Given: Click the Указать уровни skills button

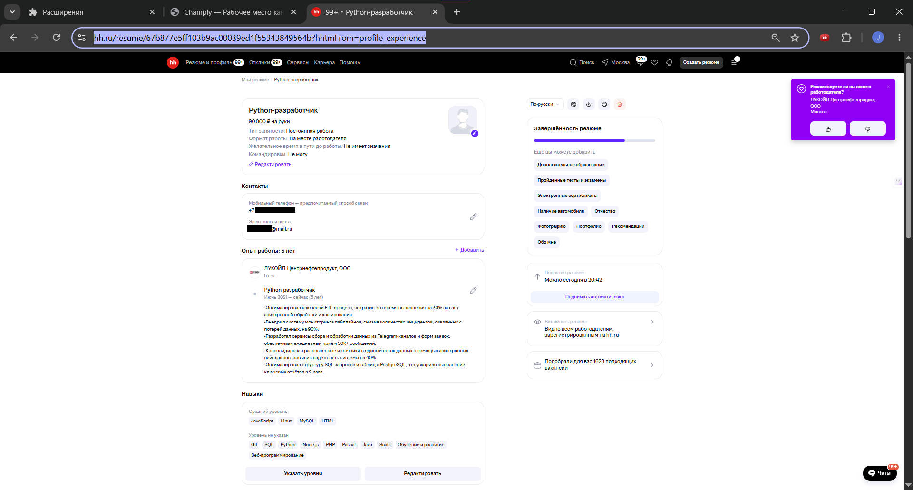Looking at the screenshot, I should 303,473.
